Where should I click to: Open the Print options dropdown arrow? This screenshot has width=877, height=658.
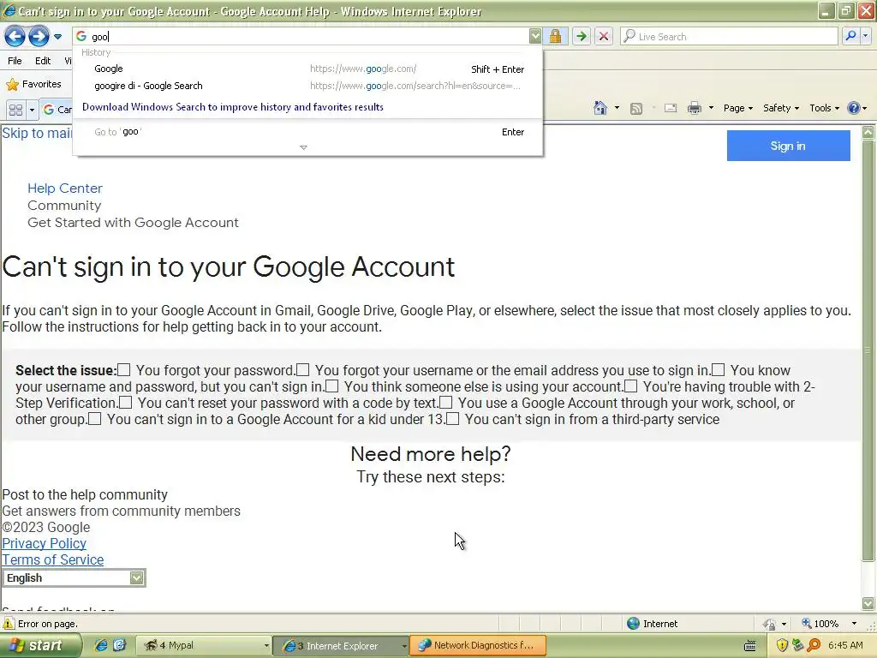tap(711, 108)
